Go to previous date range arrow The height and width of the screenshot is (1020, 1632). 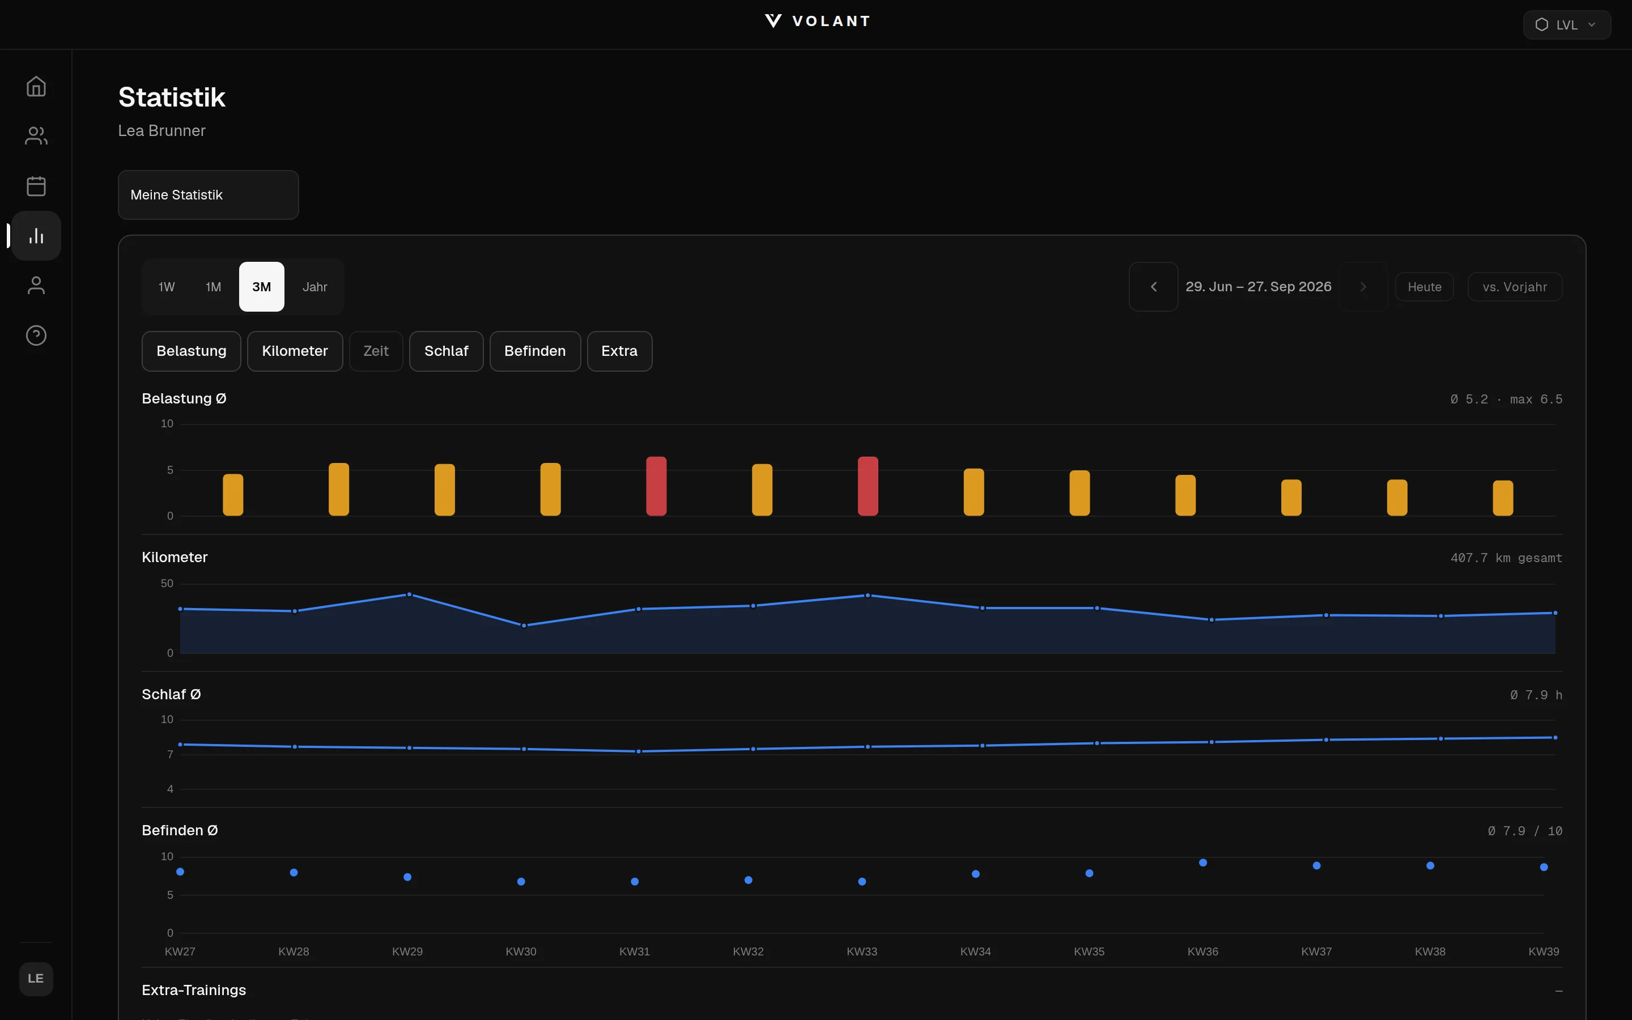1153,287
